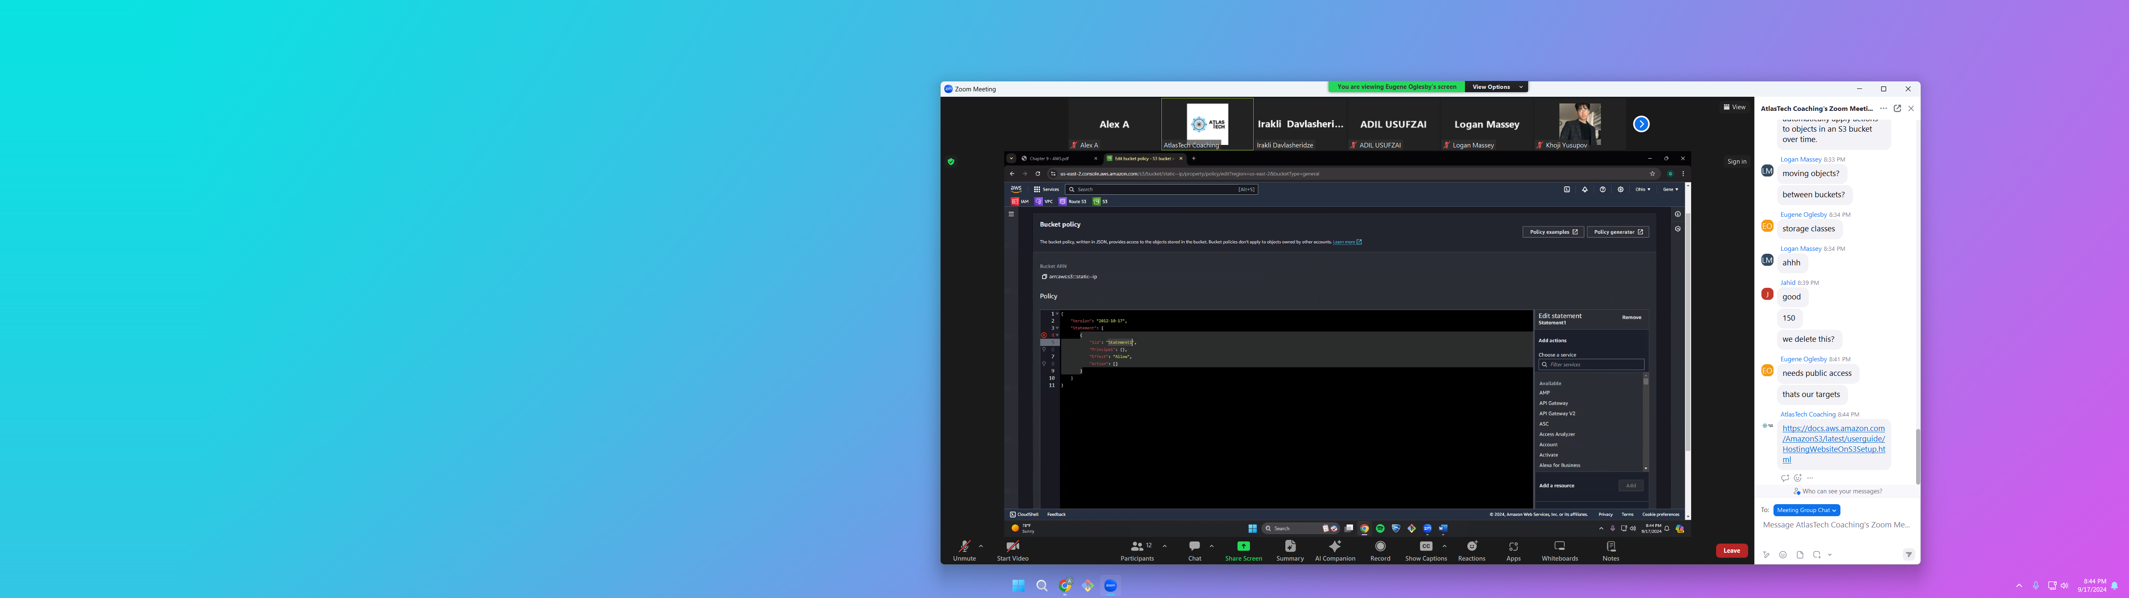The image size is (2129, 598).
Task: Click the Share Screen icon
Action: [x=1243, y=547]
